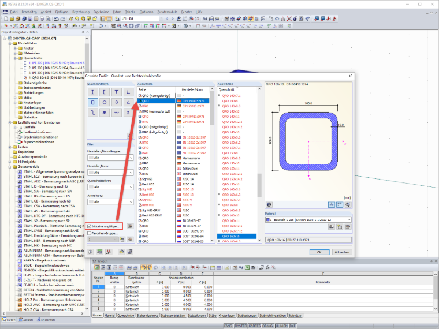Select tree item STAHL EC3 - Bemessung nach Eurocode
Viewport: 439px width, 329px height.
pyautogui.click(x=54, y=177)
